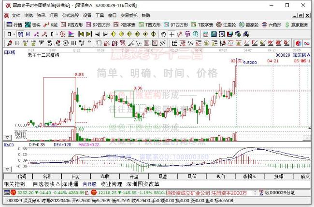314x207 pixels.
Task: Open the P数字表 table
Action: point(124,25)
